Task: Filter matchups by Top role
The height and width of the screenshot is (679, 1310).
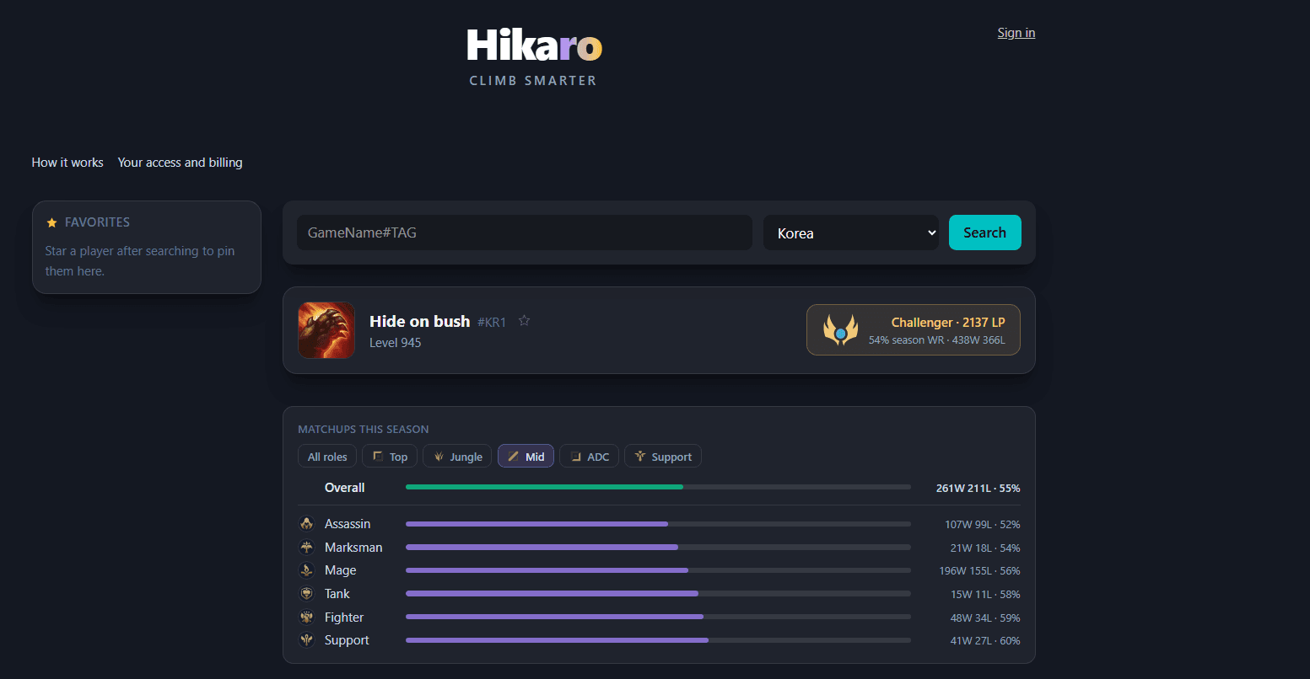Action: pos(390,457)
